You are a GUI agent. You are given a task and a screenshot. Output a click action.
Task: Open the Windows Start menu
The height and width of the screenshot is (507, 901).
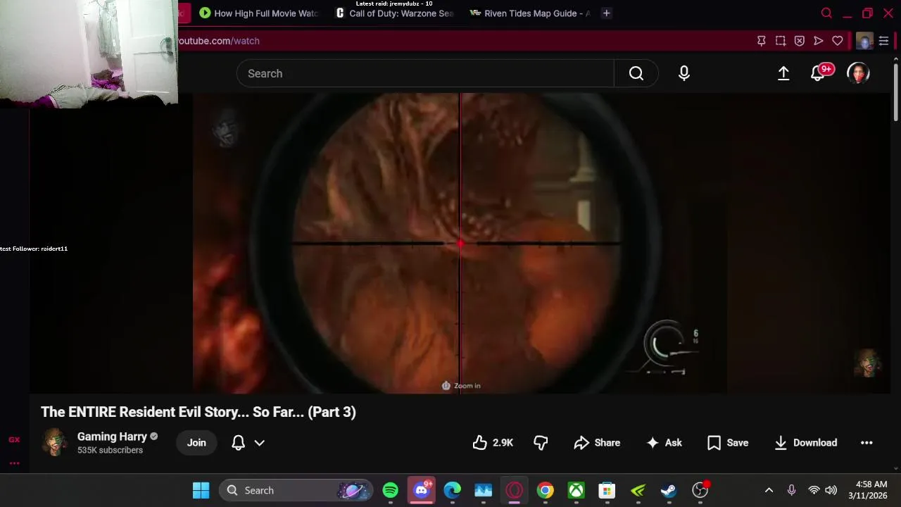201,490
